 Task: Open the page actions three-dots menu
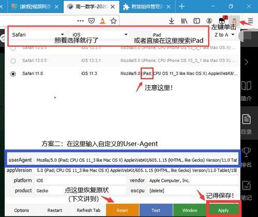tap(81, 21)
